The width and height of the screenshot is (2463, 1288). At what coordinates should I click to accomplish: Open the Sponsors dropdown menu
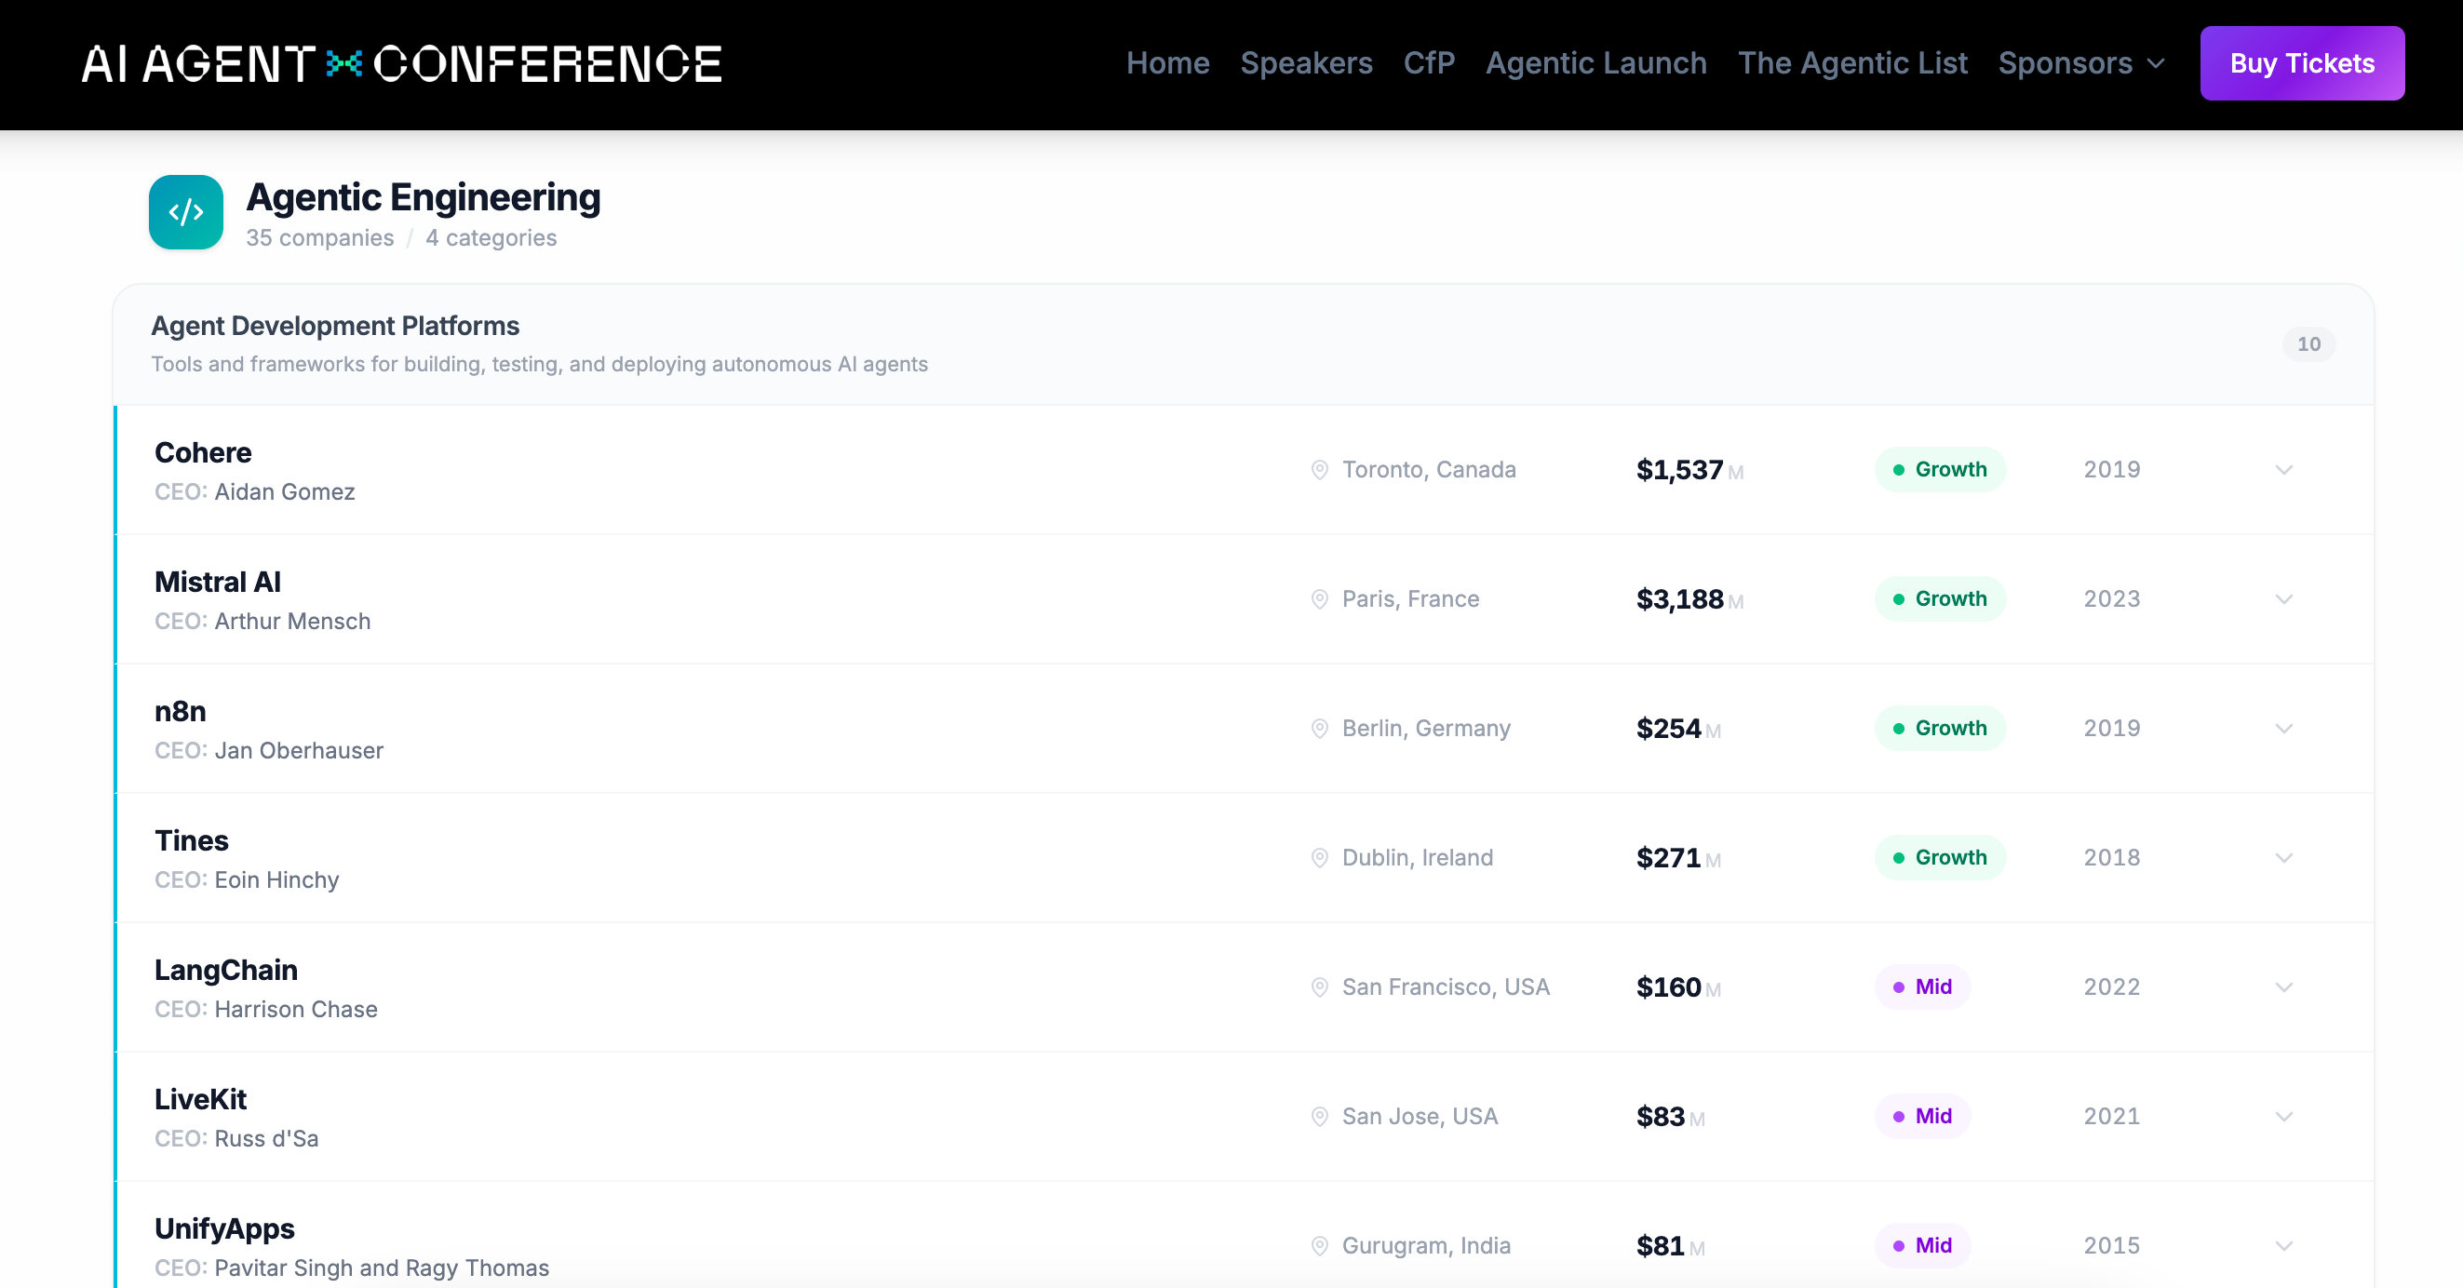(x=2080, y=63)
